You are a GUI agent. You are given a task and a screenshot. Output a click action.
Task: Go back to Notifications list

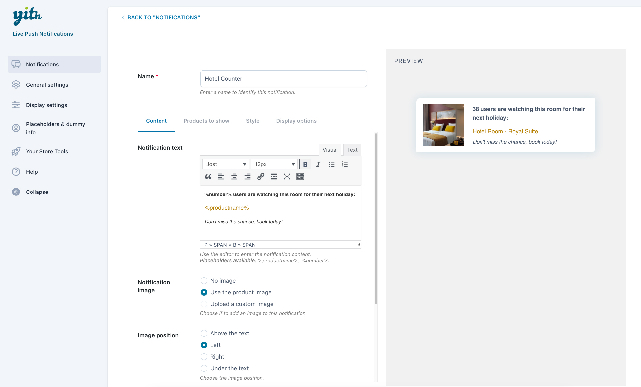pyautogui.click(x=160, y=17)
